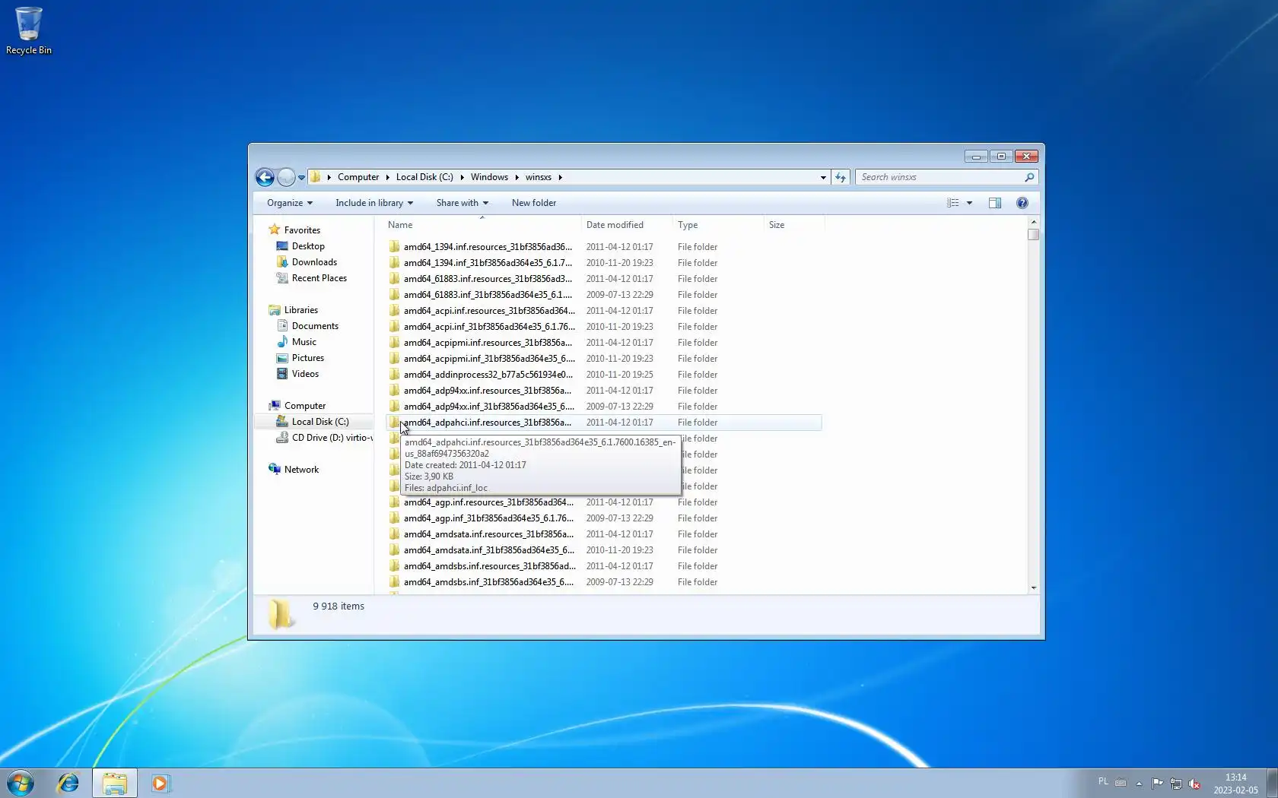Screen dimensions: 1278x798
Task: Show hidden tray icons arrow
Action: point(1139,784)
